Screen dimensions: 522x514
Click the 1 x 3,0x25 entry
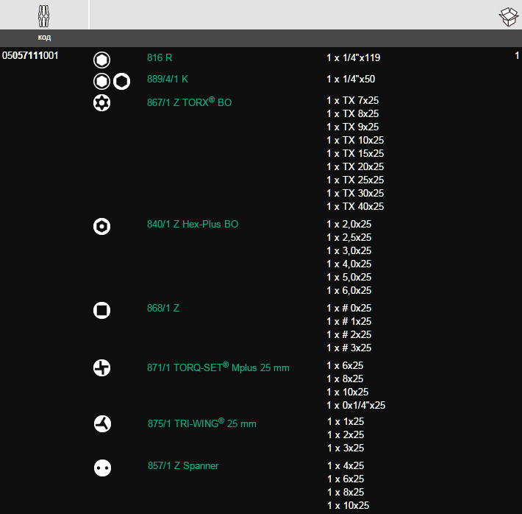[x=349, y=251]
